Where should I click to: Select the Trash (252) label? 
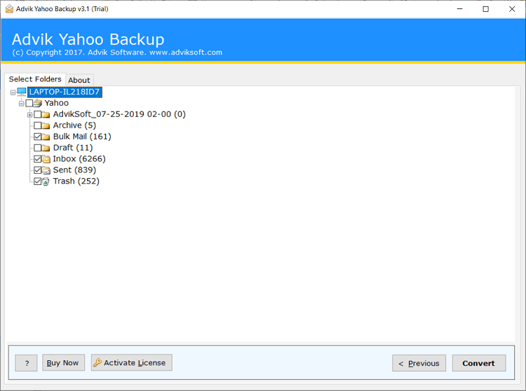(76, 181)
